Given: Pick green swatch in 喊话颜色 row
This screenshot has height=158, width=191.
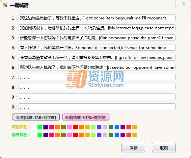Looking at the screenshot, I should [x=40, y=127].
